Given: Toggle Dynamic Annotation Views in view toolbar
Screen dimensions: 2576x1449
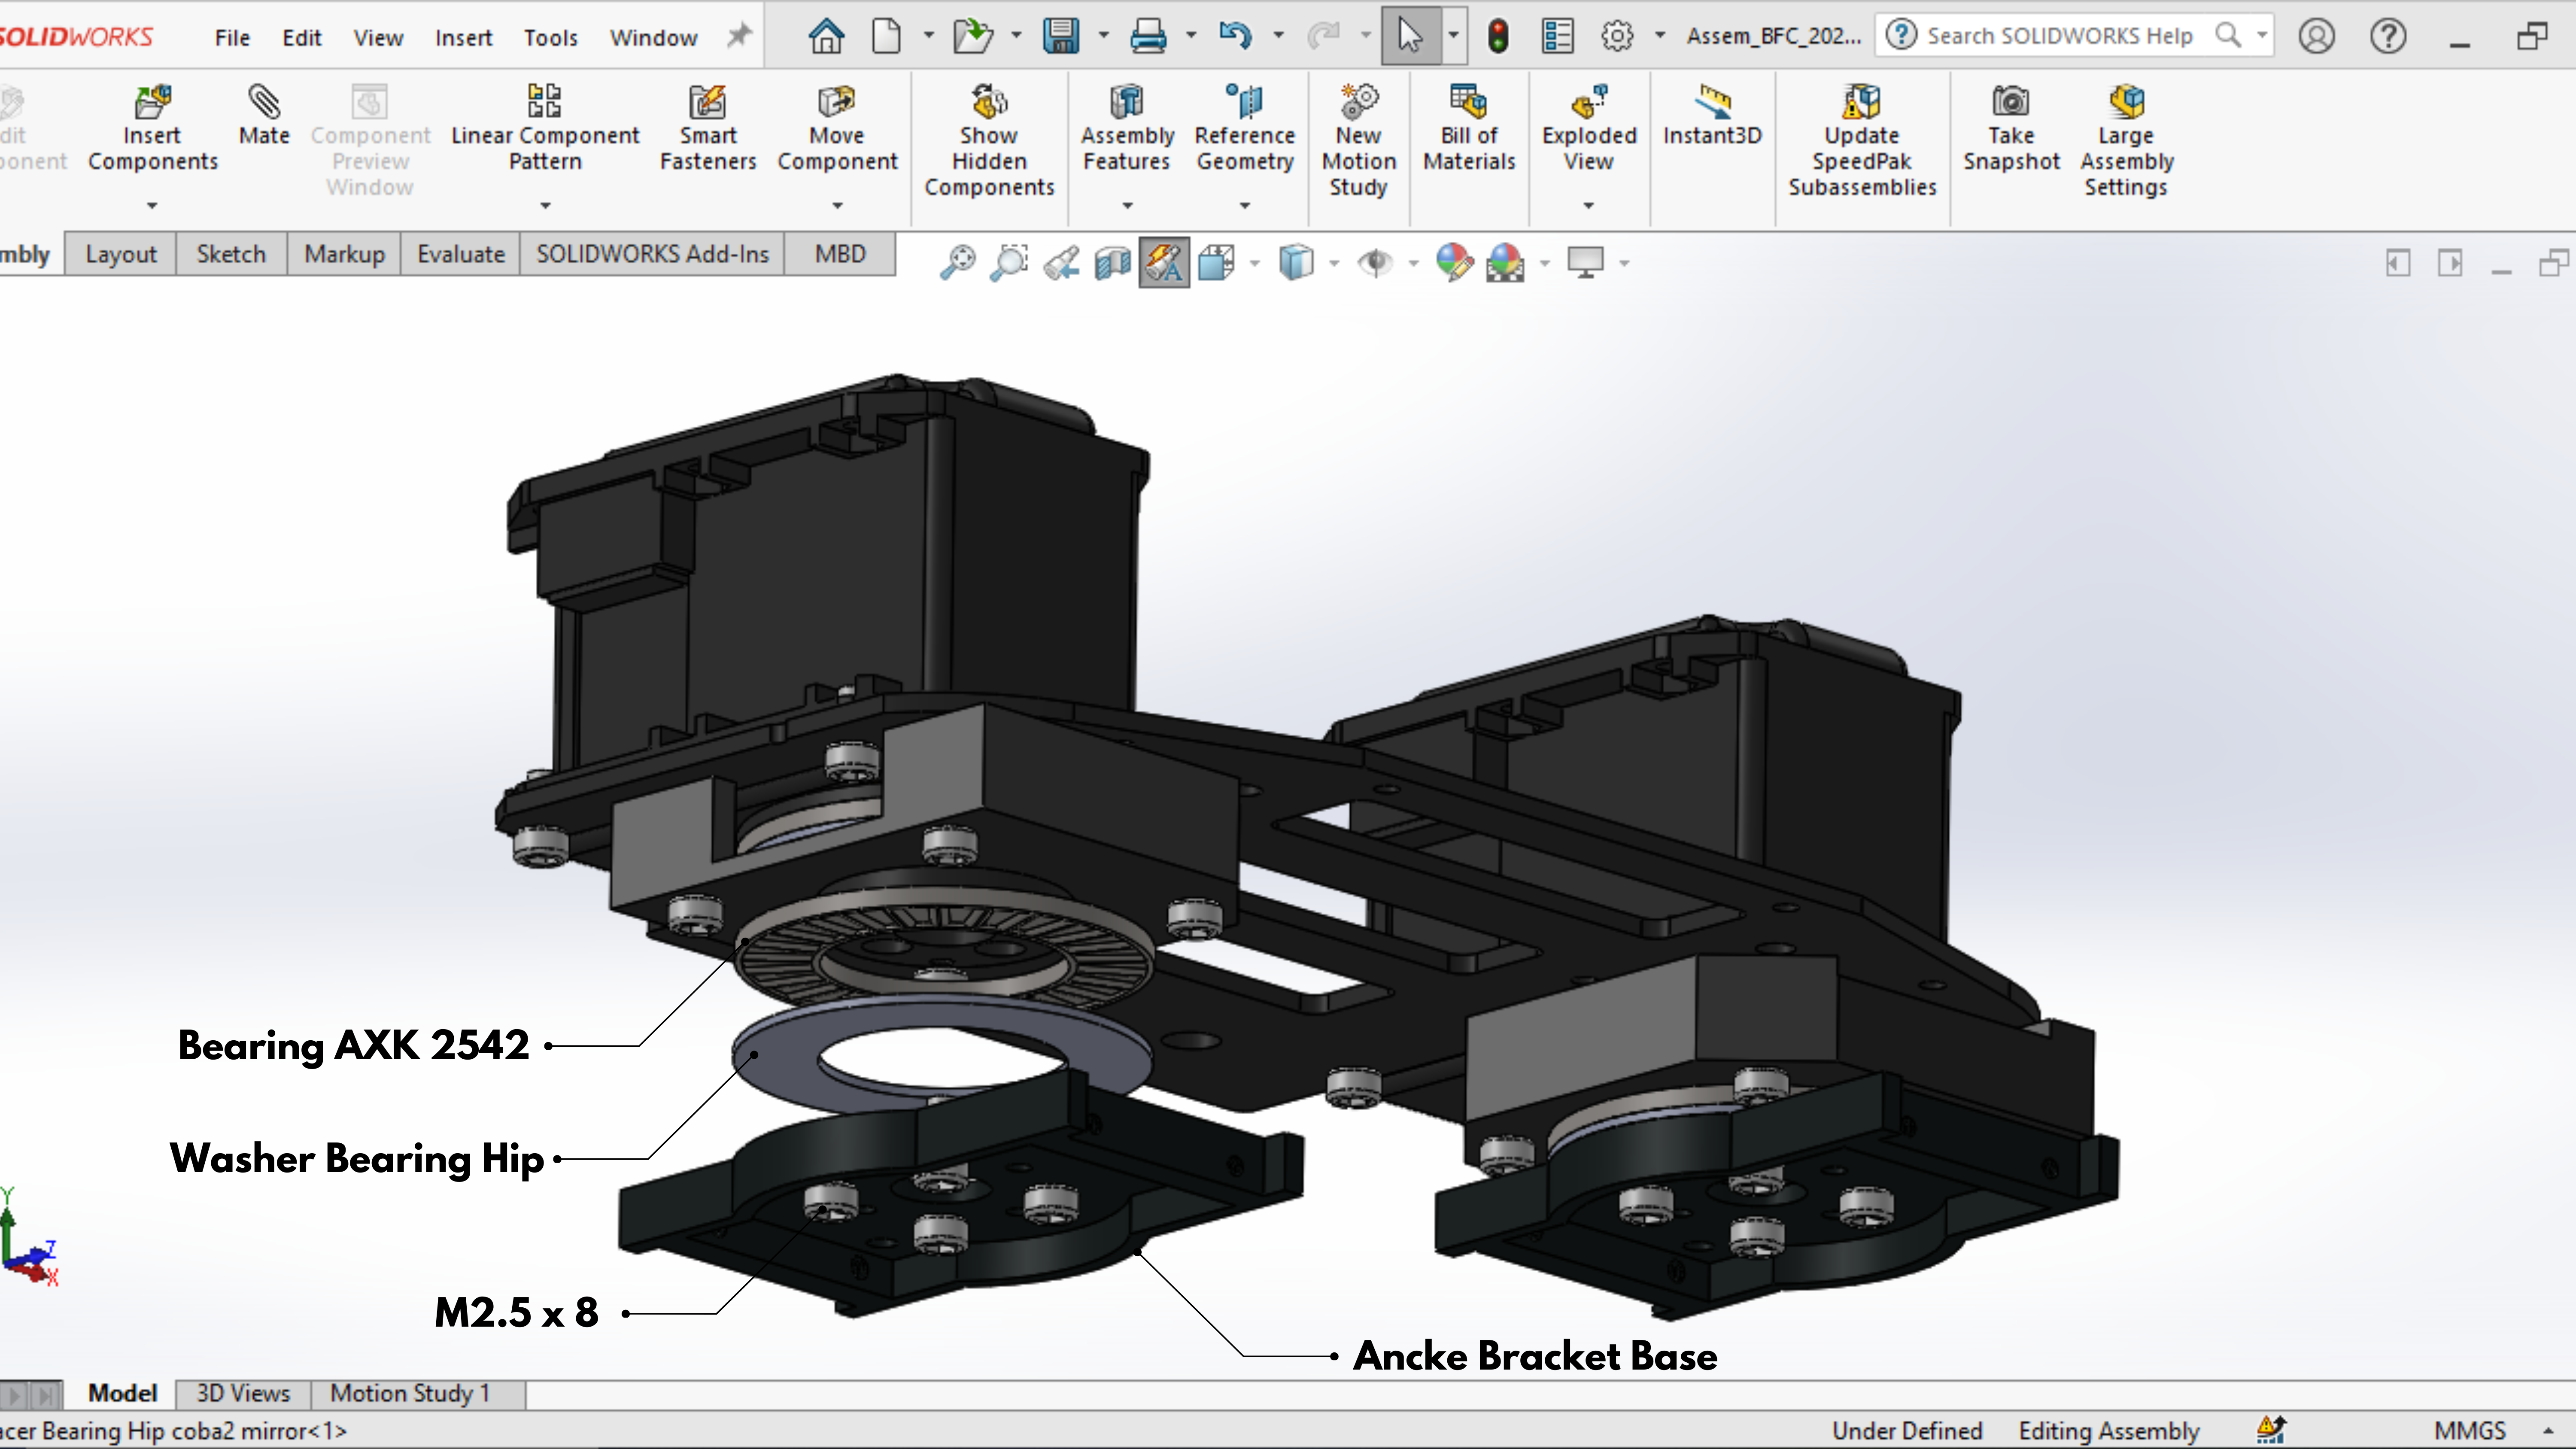Looking at the screenshot, I should [1164, 263].
